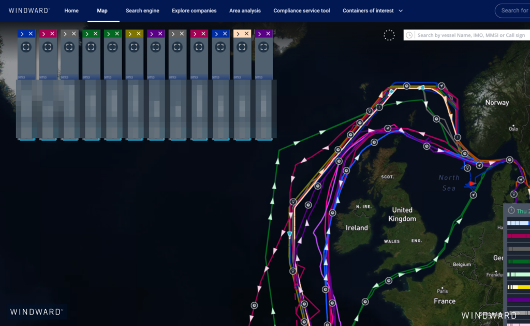Focus map on the olive vessel card
This screenshot has width=530, height=326.
point(134,47)
